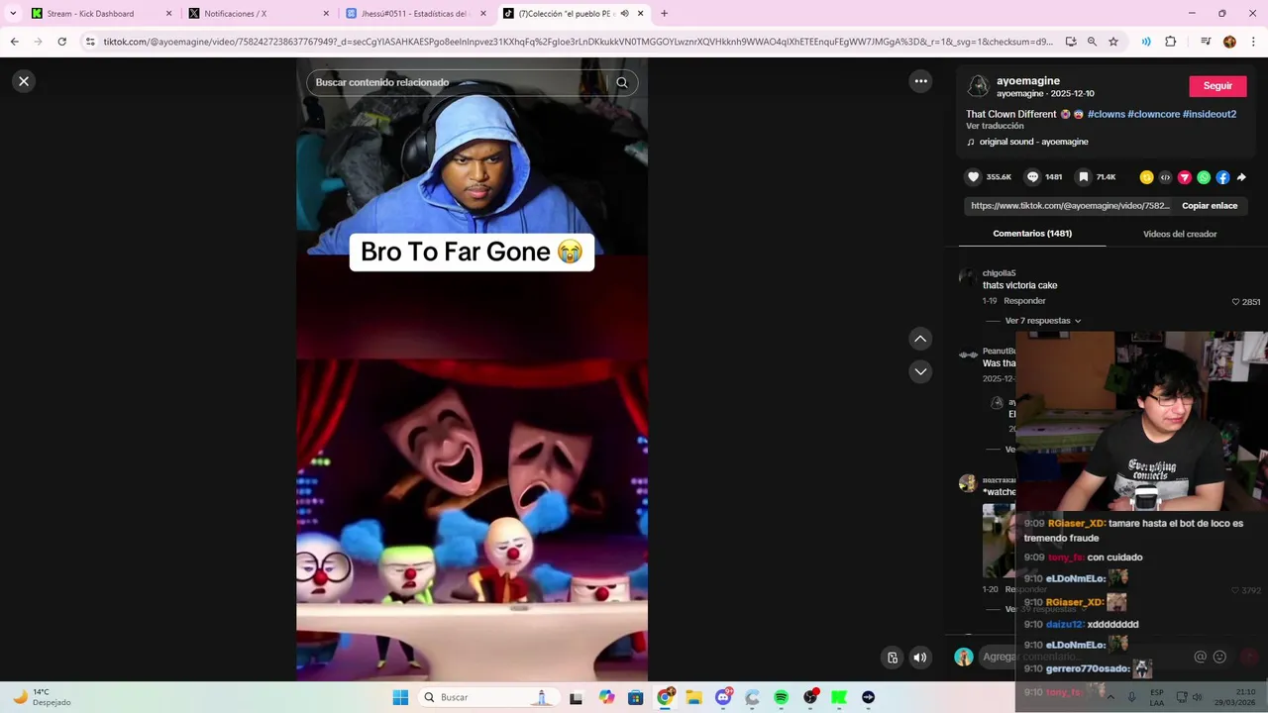Click the picture-in-picture icon beside the mute button

pos(893,658)
